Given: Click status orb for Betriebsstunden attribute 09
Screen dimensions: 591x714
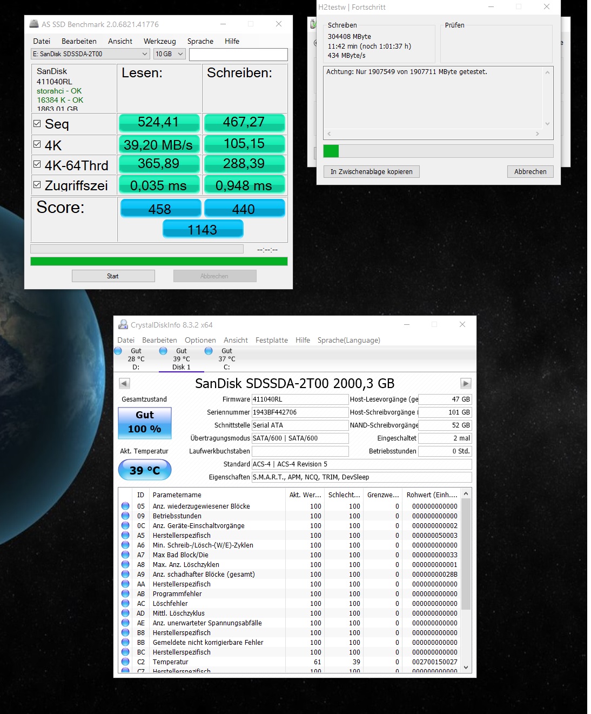Looking at the screenshot, I should click(x=125, y=516).
